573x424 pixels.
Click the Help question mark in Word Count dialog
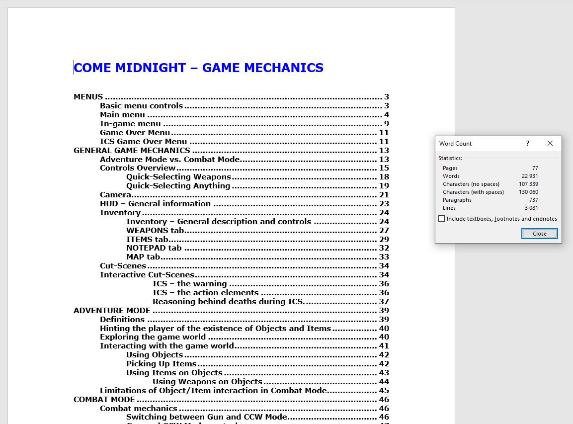tap(528, 143)
